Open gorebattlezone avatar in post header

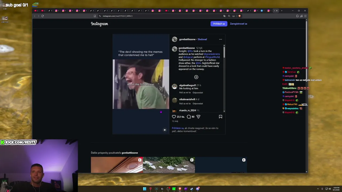pos(174,39)
